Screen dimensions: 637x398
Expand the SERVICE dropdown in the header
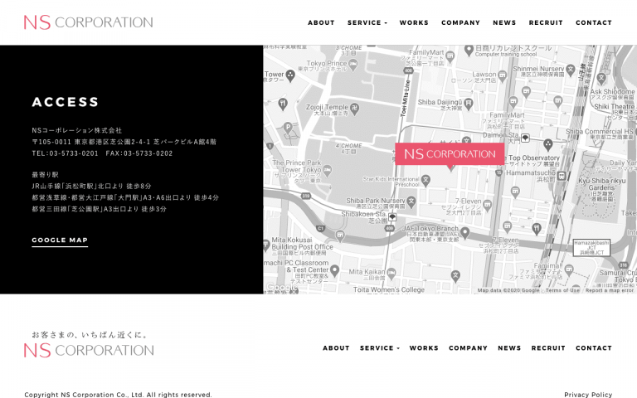pyautogui.click(x=367, y=22)
